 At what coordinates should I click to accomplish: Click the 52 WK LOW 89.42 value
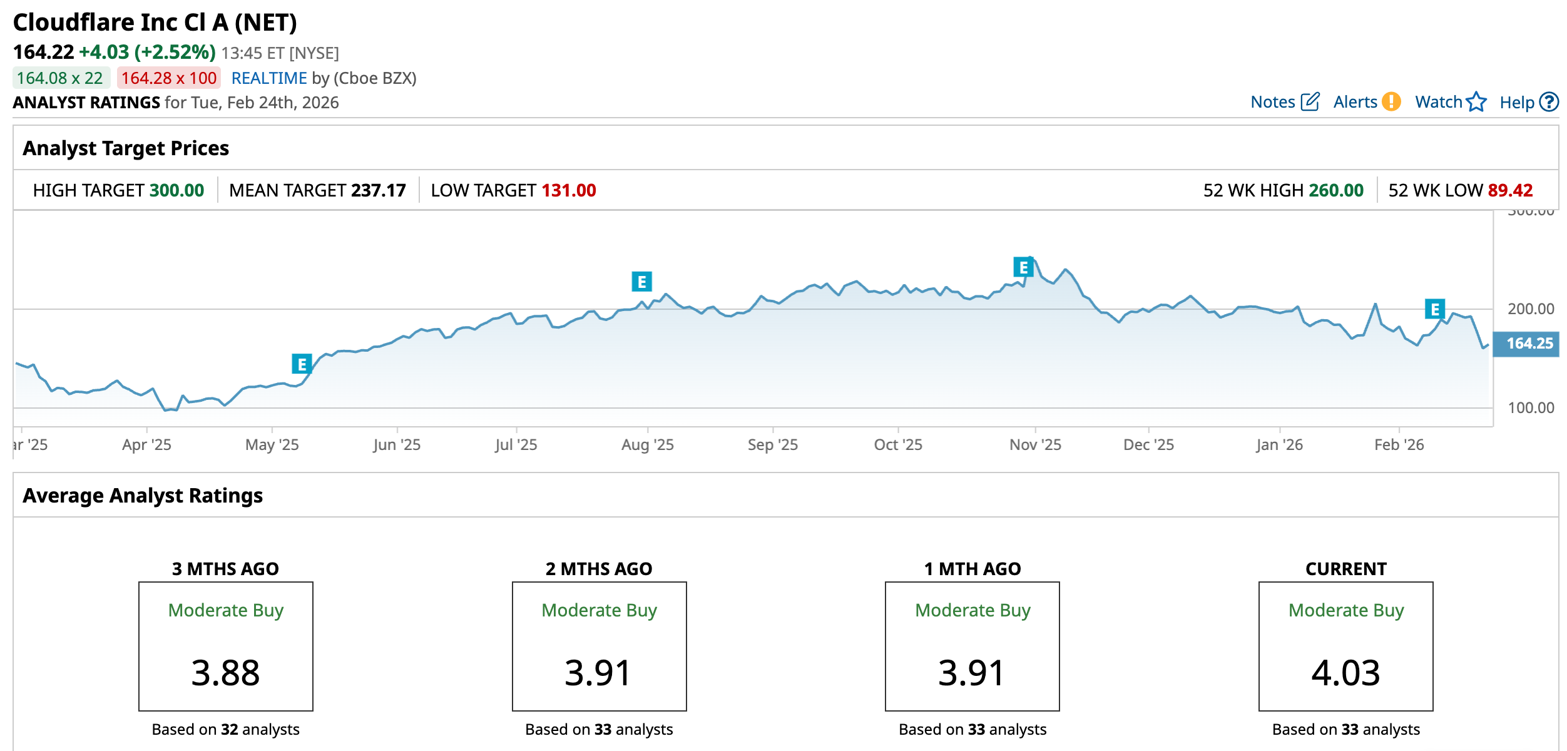(x=1510, y=190)
